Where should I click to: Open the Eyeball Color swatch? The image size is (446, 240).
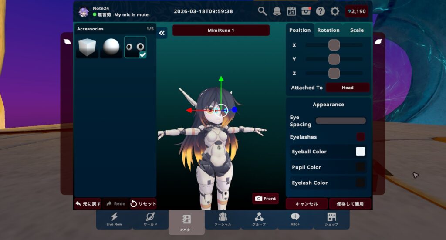(360, 152)
